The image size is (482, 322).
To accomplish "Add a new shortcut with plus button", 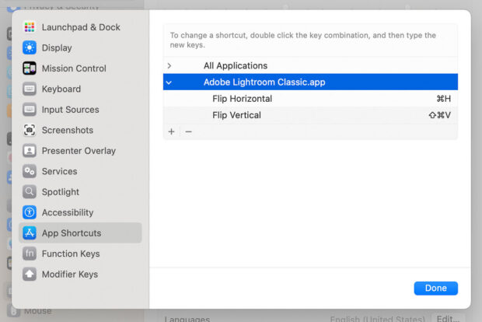I will [x=172, y=131].
